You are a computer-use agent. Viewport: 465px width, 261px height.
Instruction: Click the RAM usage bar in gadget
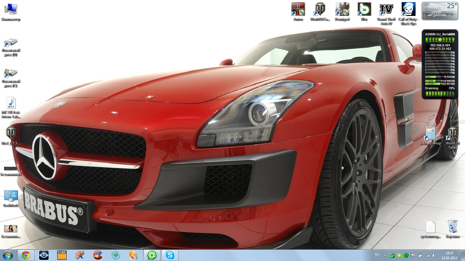tap(440, 77)
